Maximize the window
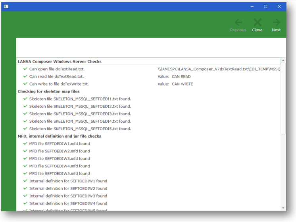Viewport: 296px width, 222px height. [265, 6]
